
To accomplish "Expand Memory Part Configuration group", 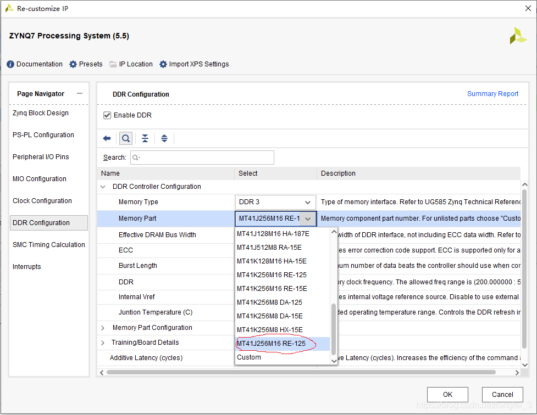I will point(103,328).
